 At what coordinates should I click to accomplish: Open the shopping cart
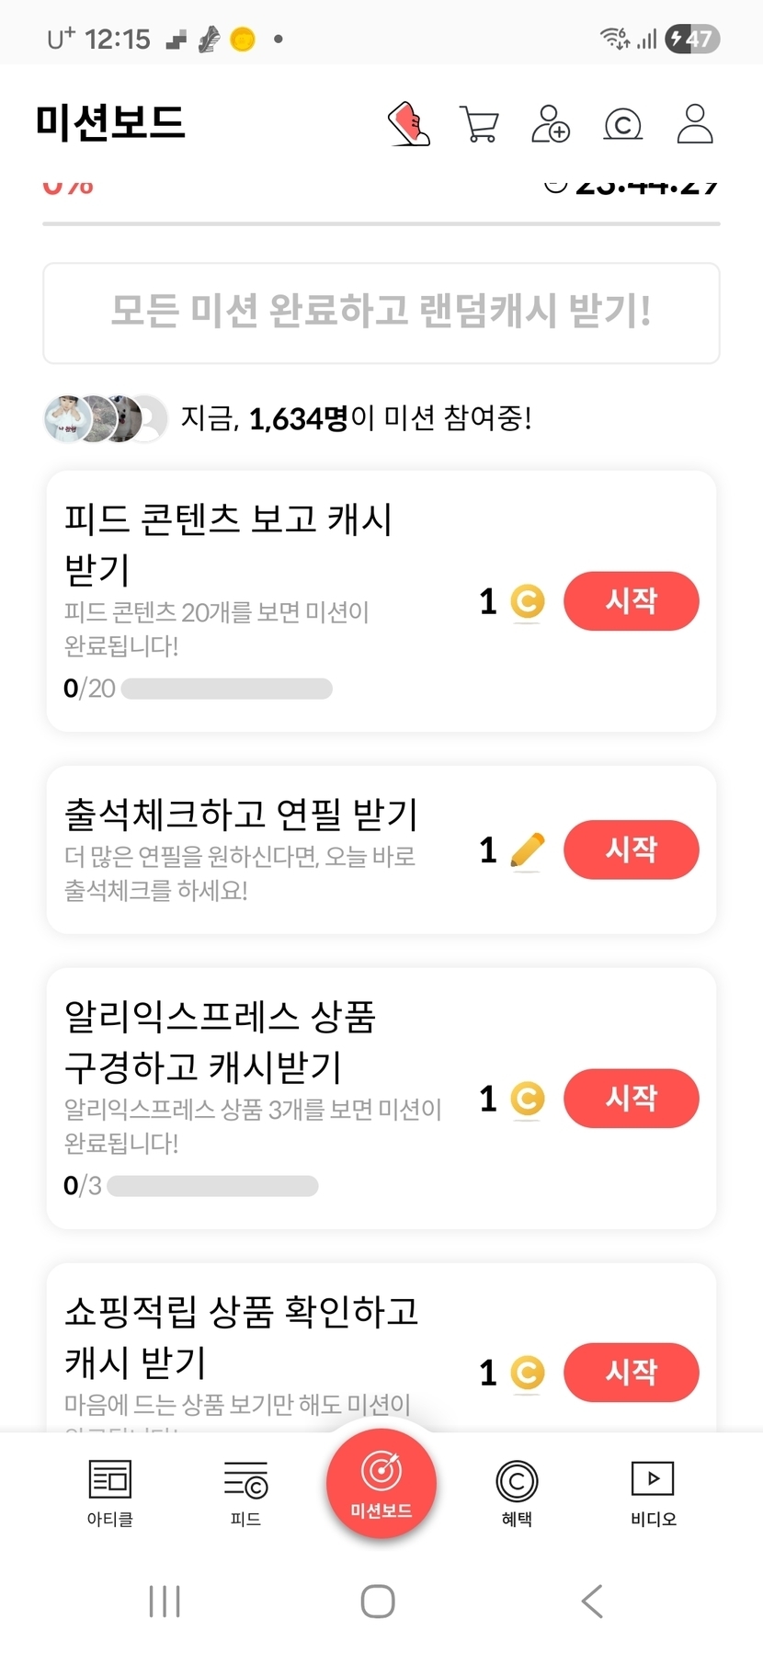pos(479,123)
